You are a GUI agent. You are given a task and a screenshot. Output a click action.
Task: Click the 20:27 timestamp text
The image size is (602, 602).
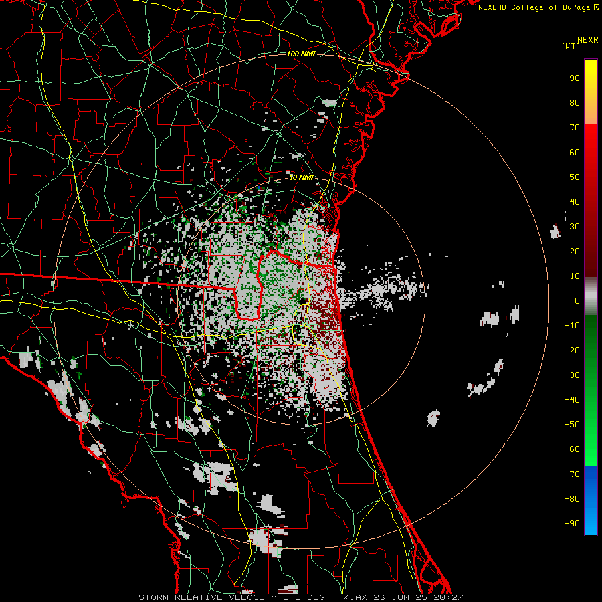448,597
